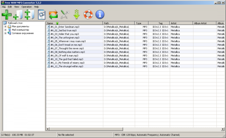The image size is (226, 138).
Task: Select the Мои документы tree item
Action: [x=20, y=26]
